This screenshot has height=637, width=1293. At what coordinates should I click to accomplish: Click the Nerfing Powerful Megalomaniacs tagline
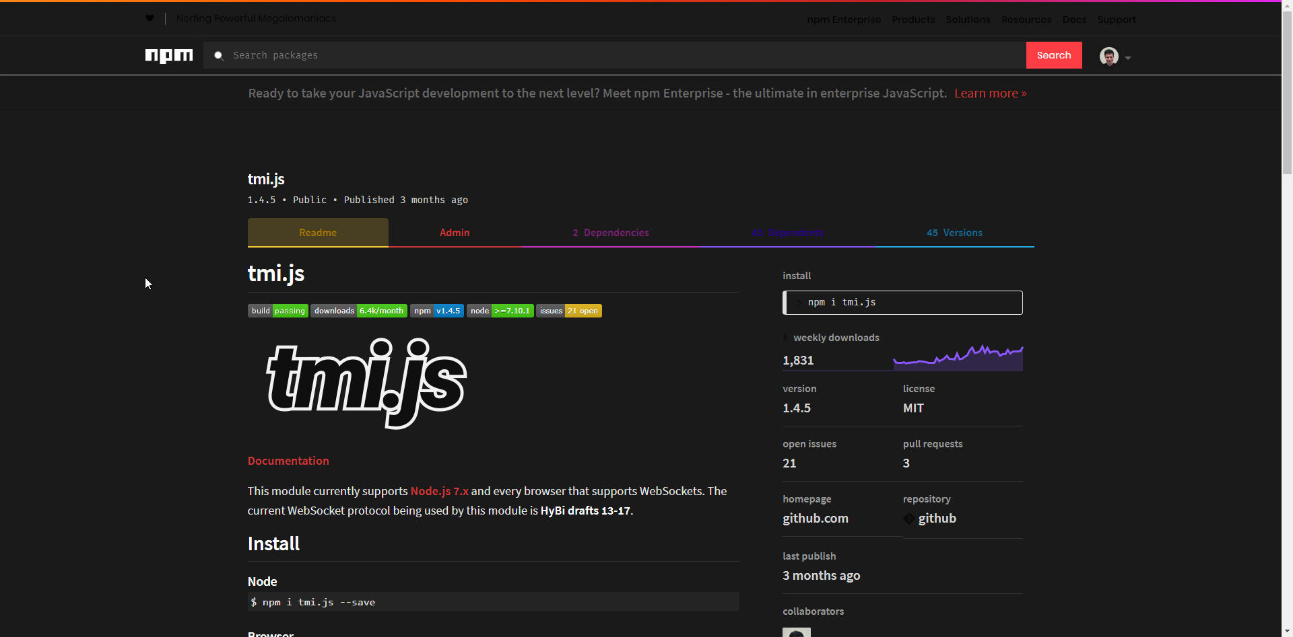[x=256, y=18]
